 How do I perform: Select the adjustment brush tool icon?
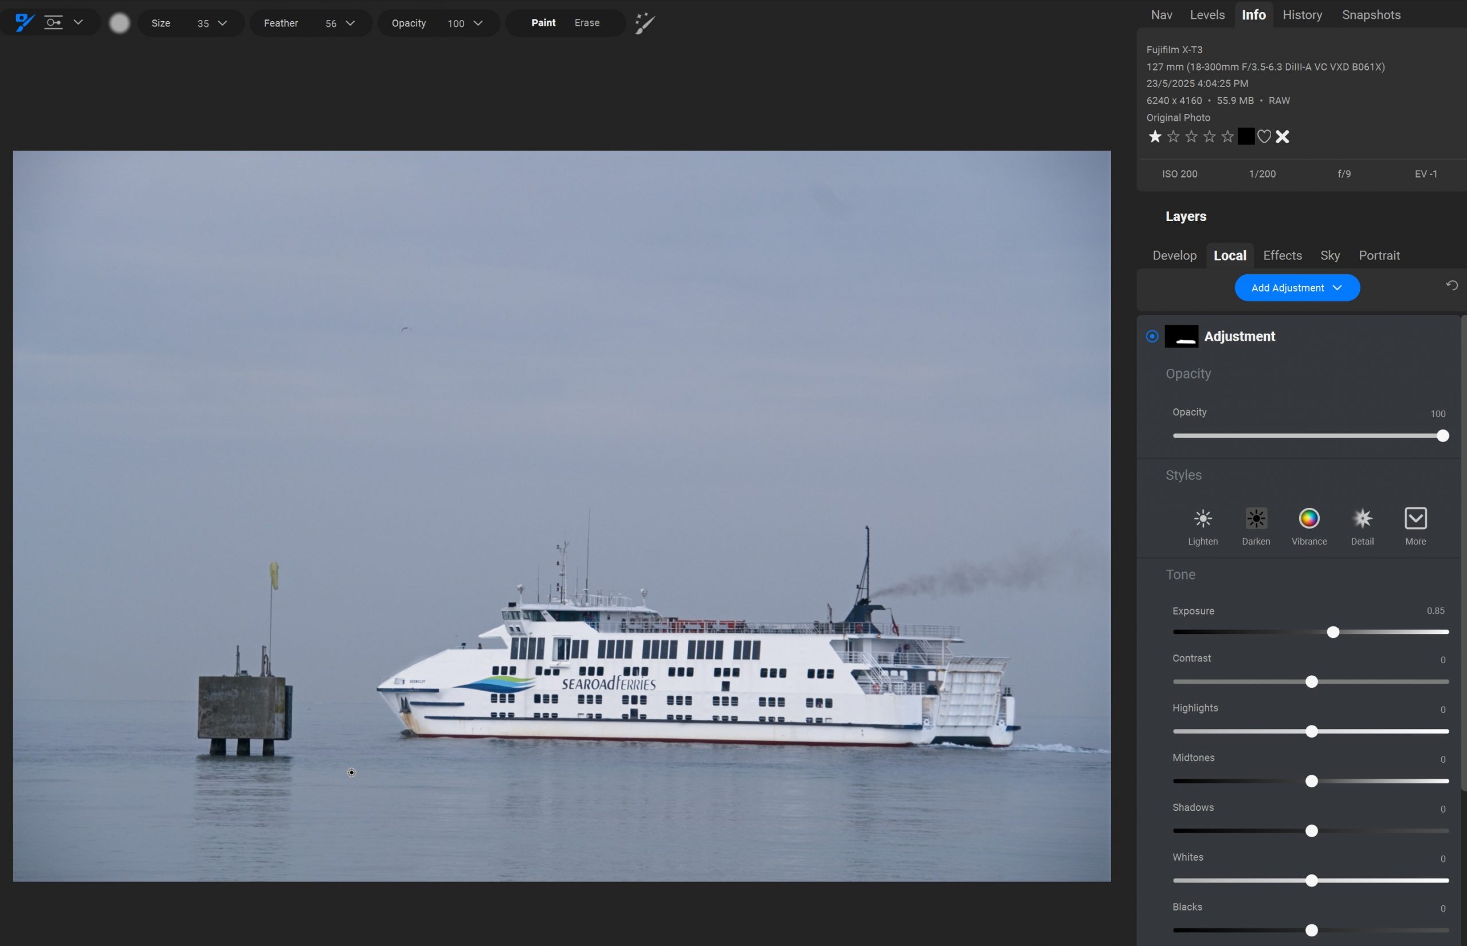tap(24, 23)
